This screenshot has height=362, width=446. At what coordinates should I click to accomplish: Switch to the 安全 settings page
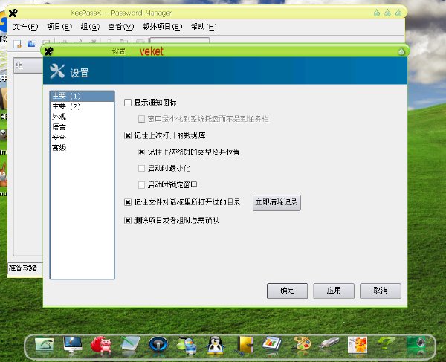pos(83,138)
